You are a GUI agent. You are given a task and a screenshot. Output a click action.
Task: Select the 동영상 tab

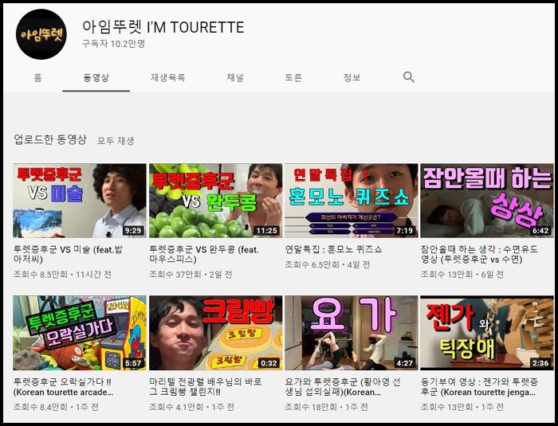96,77
